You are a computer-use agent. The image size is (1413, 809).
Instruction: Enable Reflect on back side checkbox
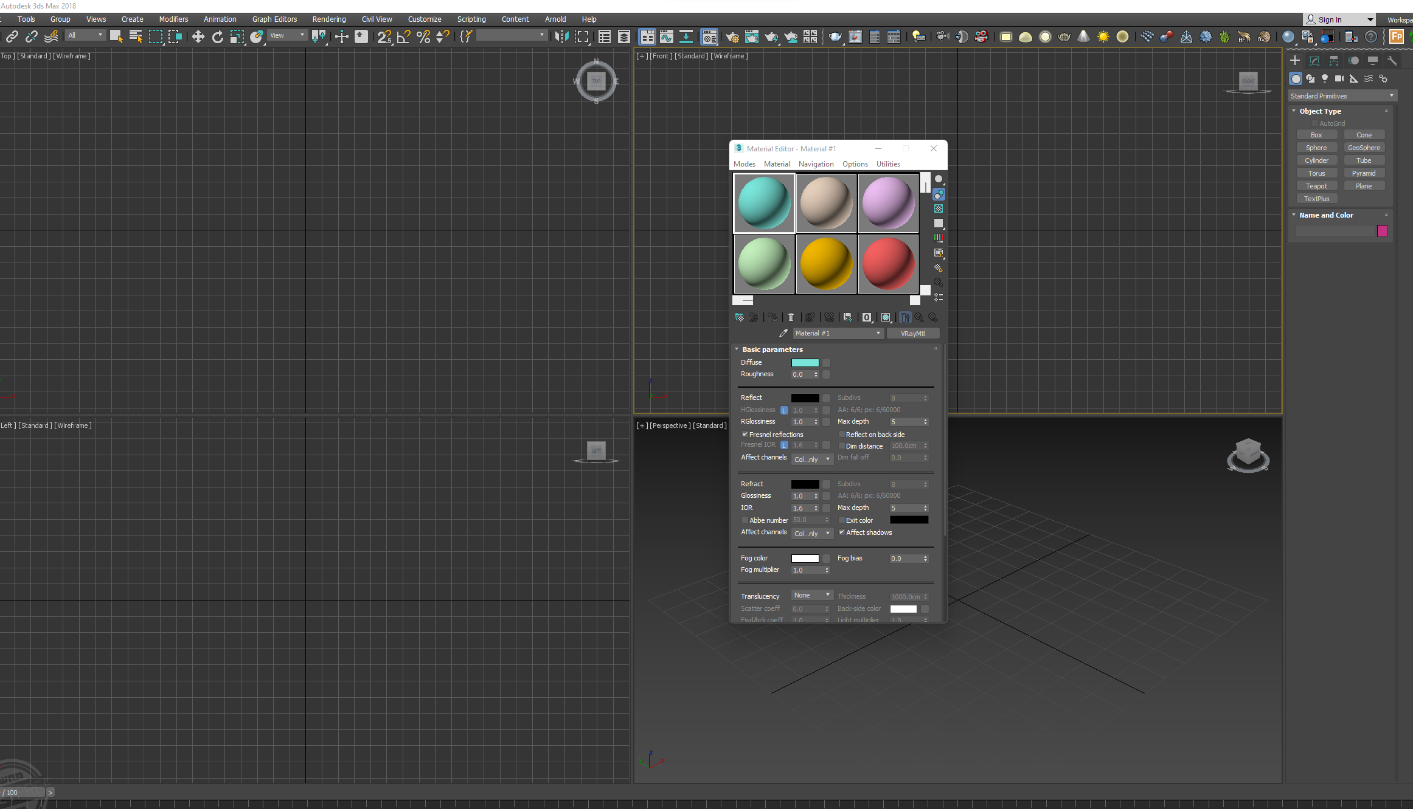click(841, 435)
